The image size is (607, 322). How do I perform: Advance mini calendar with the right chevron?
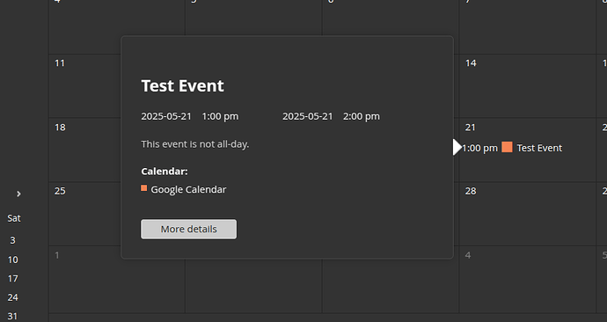click(18, 194)
